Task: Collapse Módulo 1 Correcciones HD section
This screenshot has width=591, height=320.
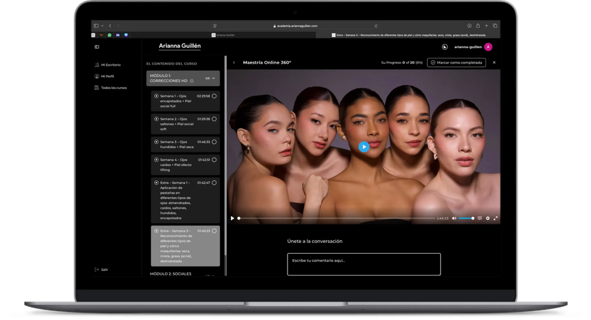Action: [x=213, y=78]
